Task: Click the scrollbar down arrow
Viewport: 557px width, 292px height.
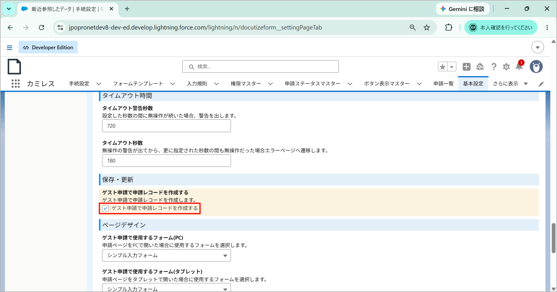Action: point(554,289)
